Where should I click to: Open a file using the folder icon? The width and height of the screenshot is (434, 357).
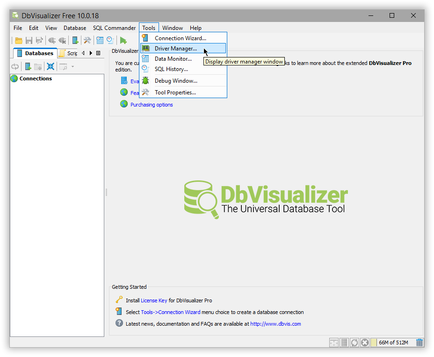(18, 40)
